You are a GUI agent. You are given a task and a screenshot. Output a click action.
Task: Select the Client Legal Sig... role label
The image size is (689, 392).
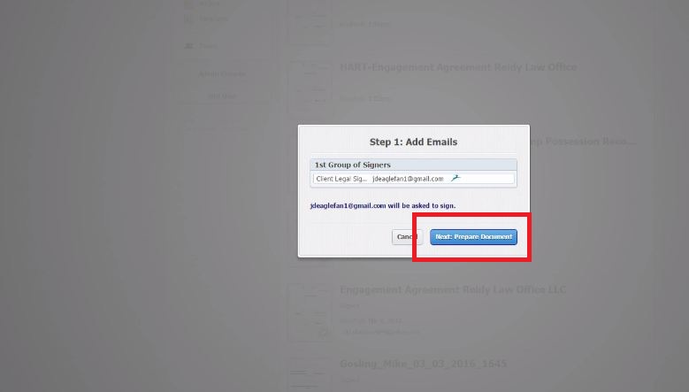(341, 179)
